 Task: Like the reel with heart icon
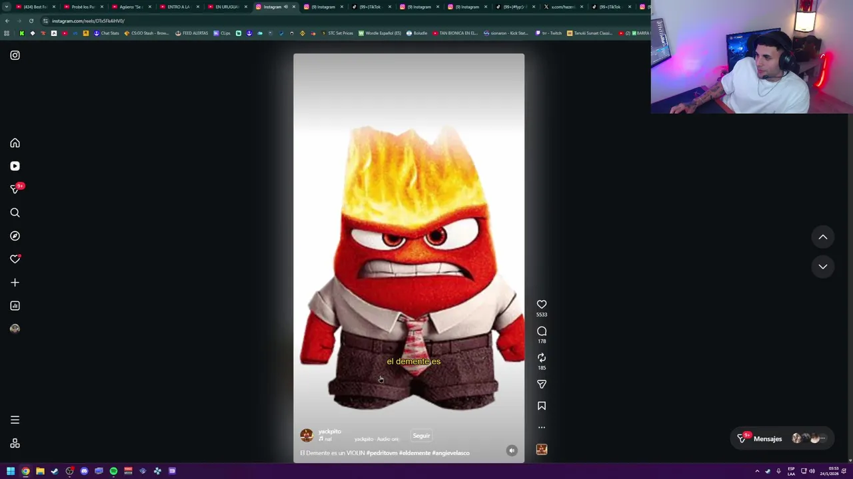click(x=542, y=305)
